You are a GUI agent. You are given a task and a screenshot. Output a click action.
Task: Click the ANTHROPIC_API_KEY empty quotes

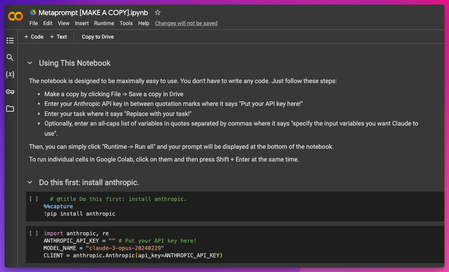112,240
